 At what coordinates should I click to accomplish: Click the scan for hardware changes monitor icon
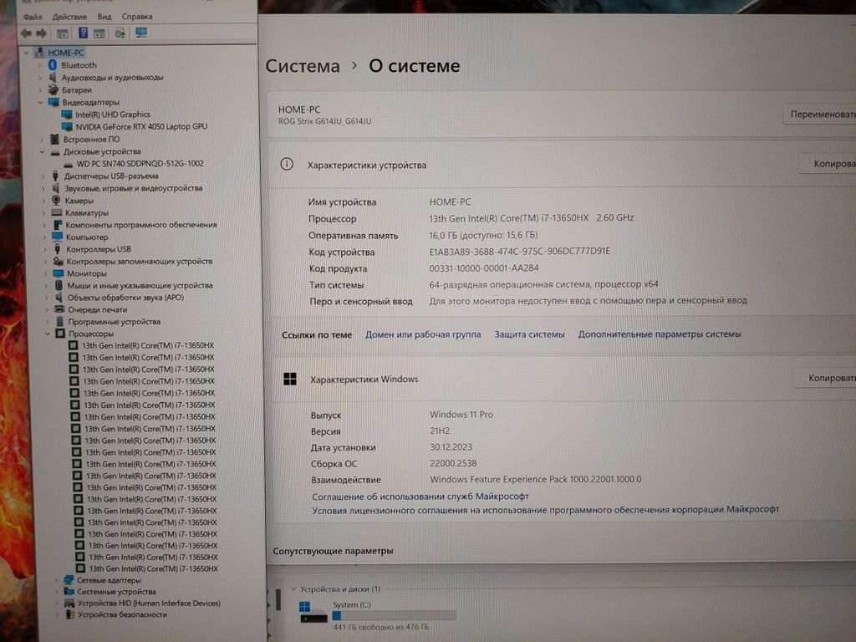141,33
